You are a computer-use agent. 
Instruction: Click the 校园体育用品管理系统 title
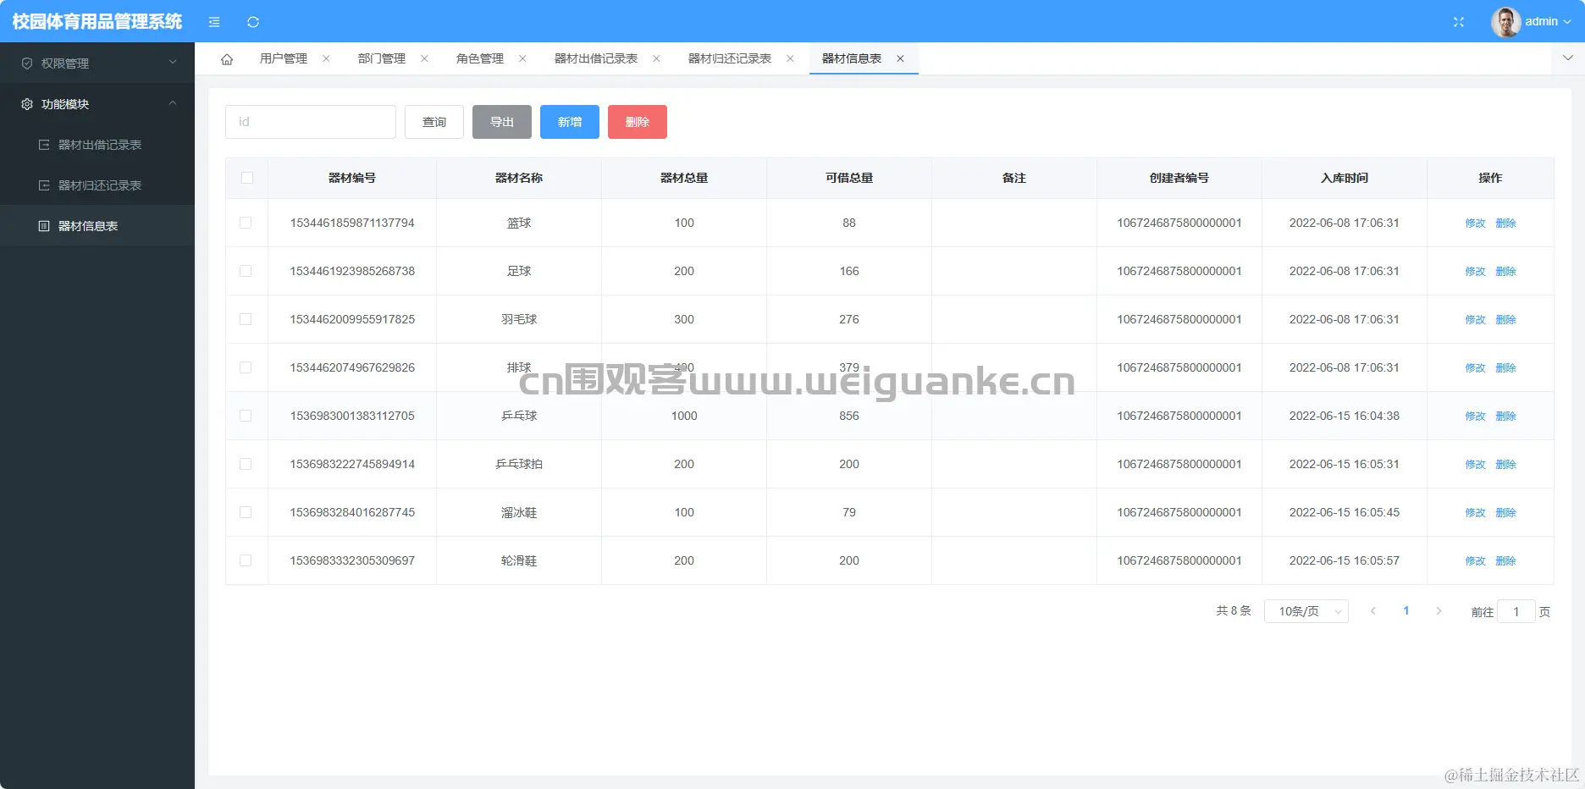(97, 22)
